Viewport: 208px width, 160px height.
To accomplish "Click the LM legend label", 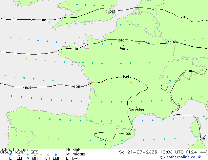I will [19, 158].
